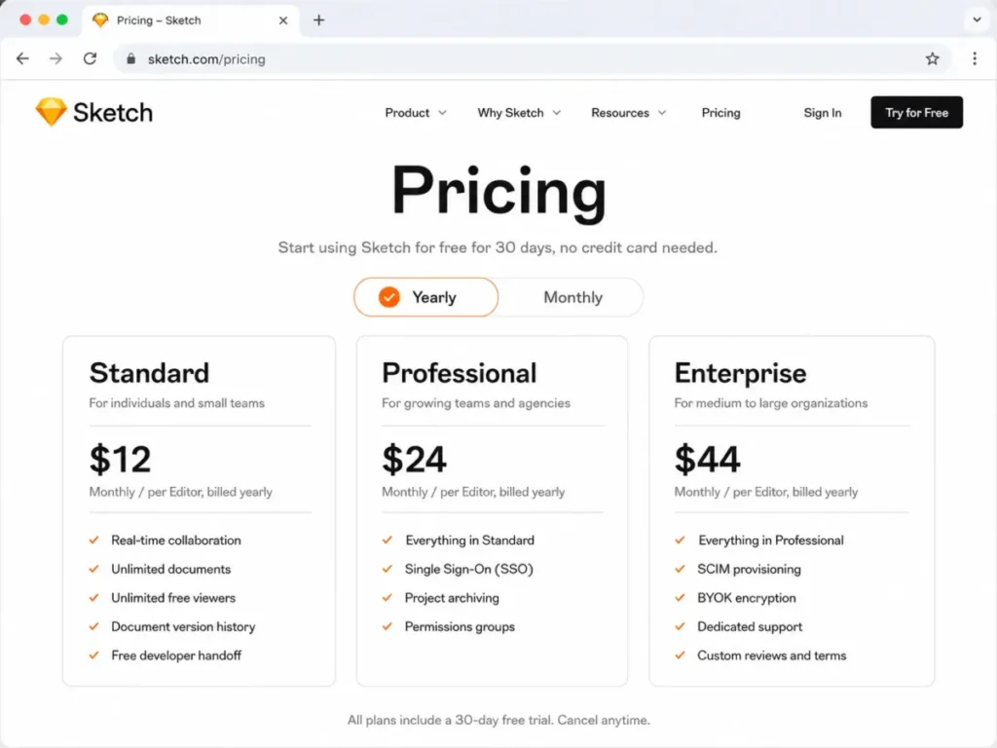Click the checkmark beside Free developer handoff
Screen dimensions: 997x748
(94, 655)
